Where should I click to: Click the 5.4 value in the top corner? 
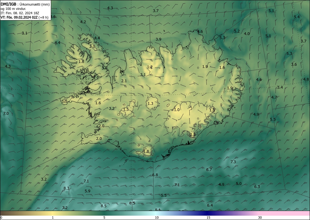297,17
